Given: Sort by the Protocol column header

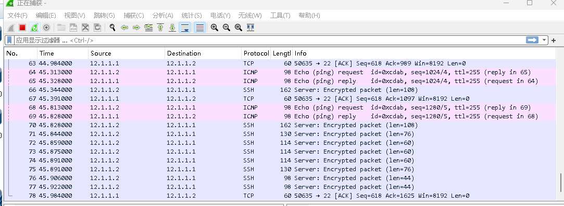Looking at the screenshot, I should pos(256,53).
